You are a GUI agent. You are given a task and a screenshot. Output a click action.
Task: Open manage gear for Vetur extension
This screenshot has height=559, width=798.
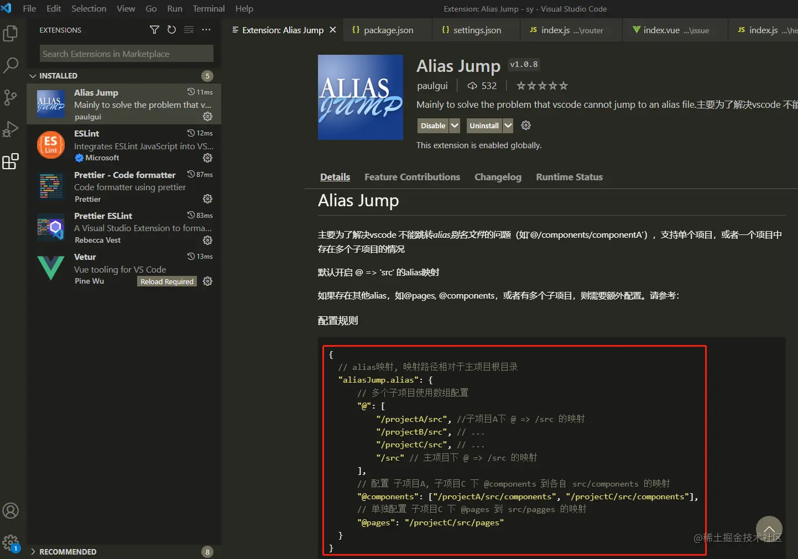pyautogui.click(x=207, y=281)
